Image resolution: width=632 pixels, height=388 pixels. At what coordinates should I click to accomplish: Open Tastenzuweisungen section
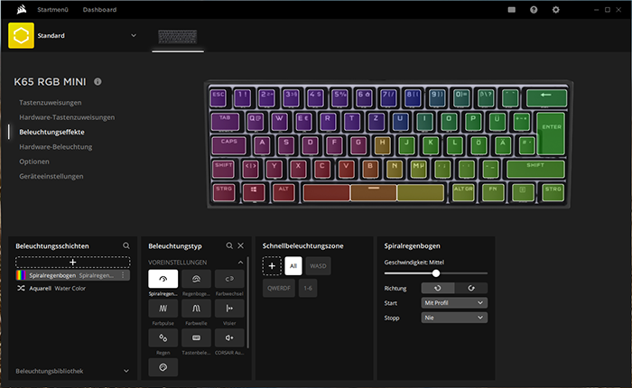(x=51, y=102)
